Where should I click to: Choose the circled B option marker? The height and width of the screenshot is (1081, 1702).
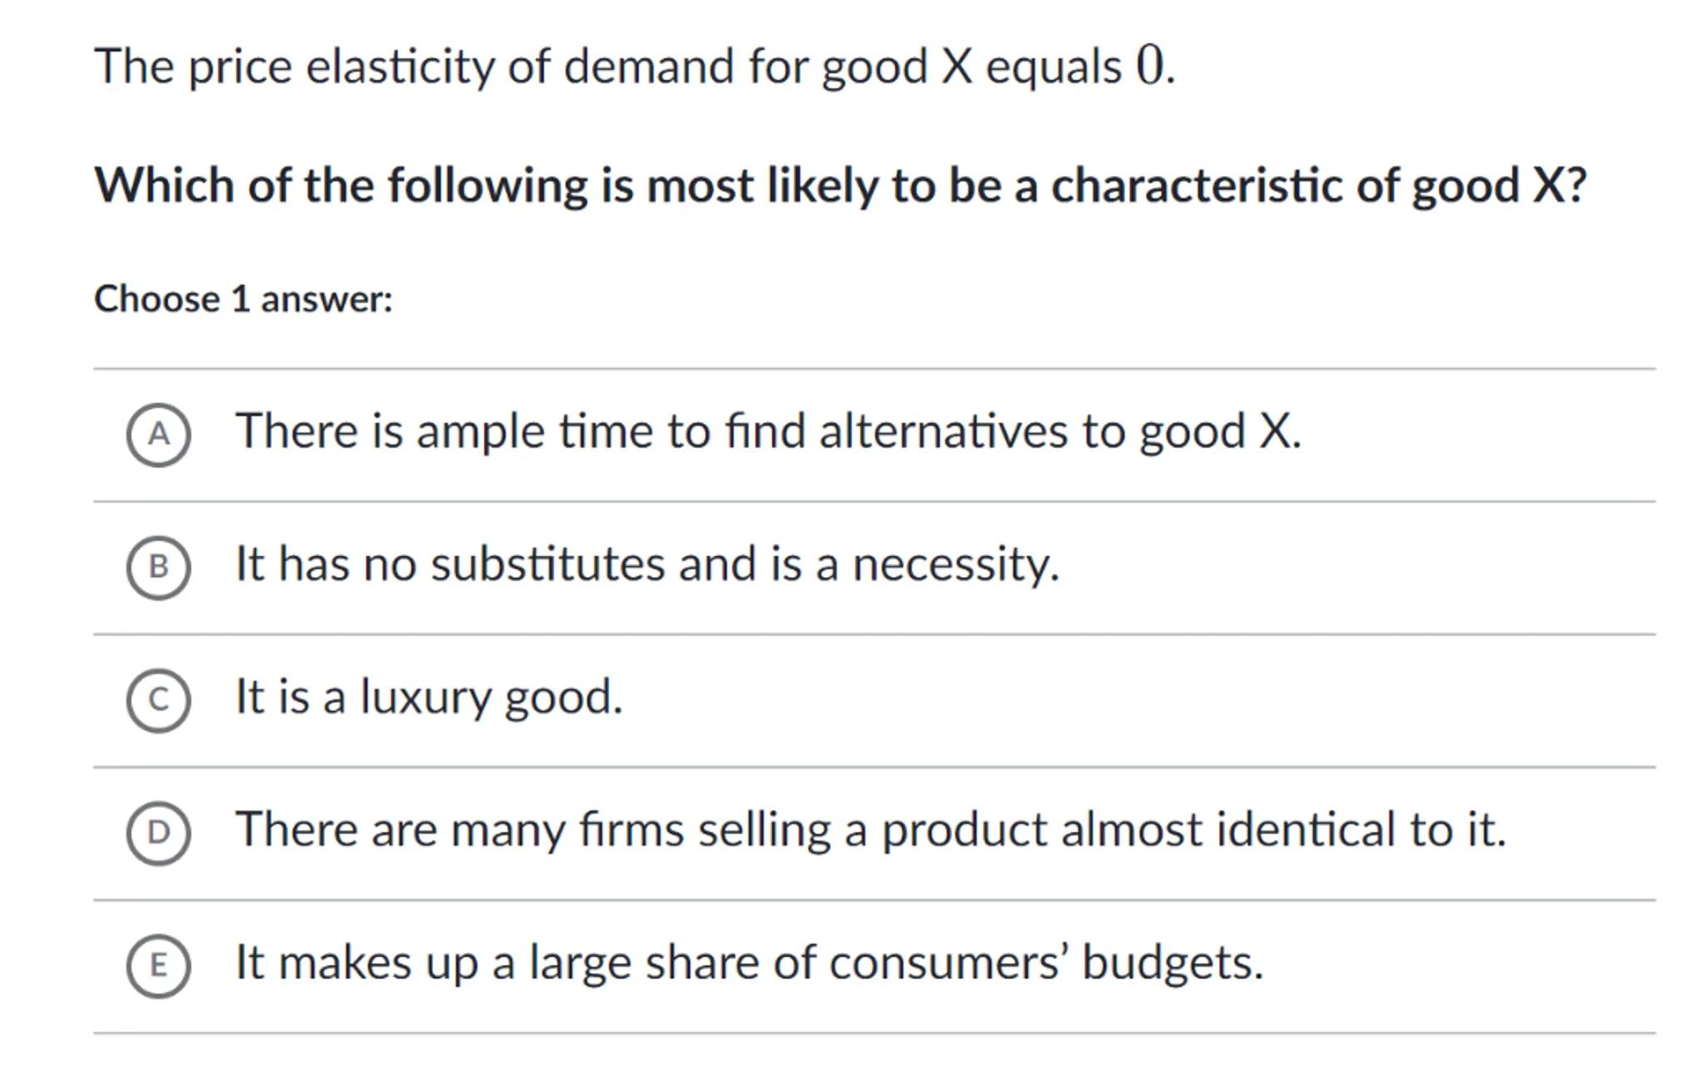[158, 567]
